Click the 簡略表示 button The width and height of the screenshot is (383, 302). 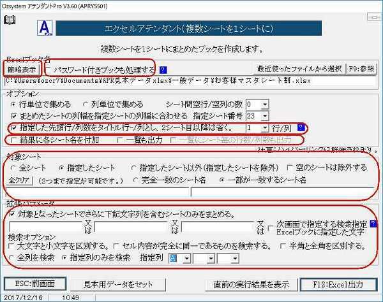click(x=22, y=69)
